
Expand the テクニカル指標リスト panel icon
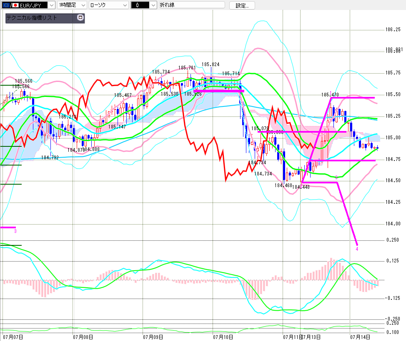pos(80,17)
